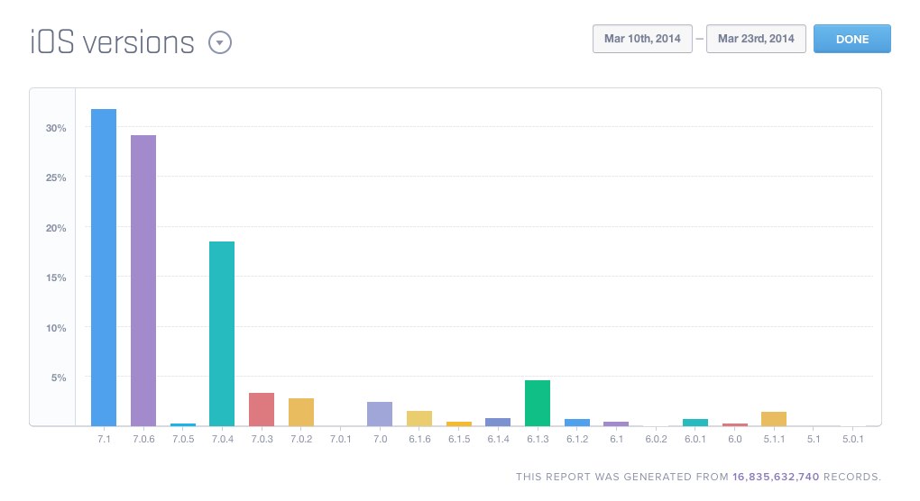Image resolution: width=920 pixels, height=501 pixels.
Task: Click the 7.0.5 x-axis label
Action: [183, 438]
